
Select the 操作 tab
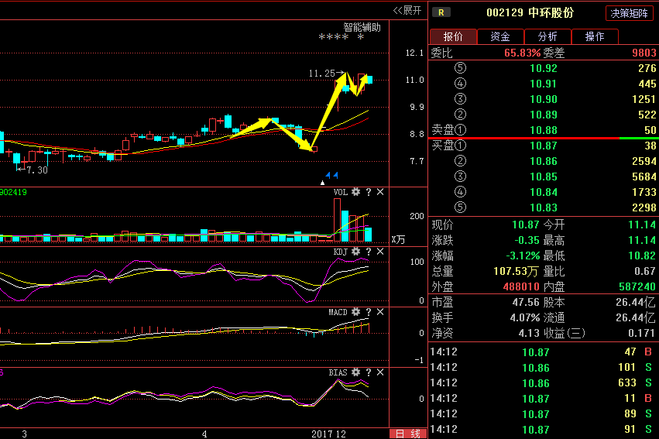coord(595,36)
